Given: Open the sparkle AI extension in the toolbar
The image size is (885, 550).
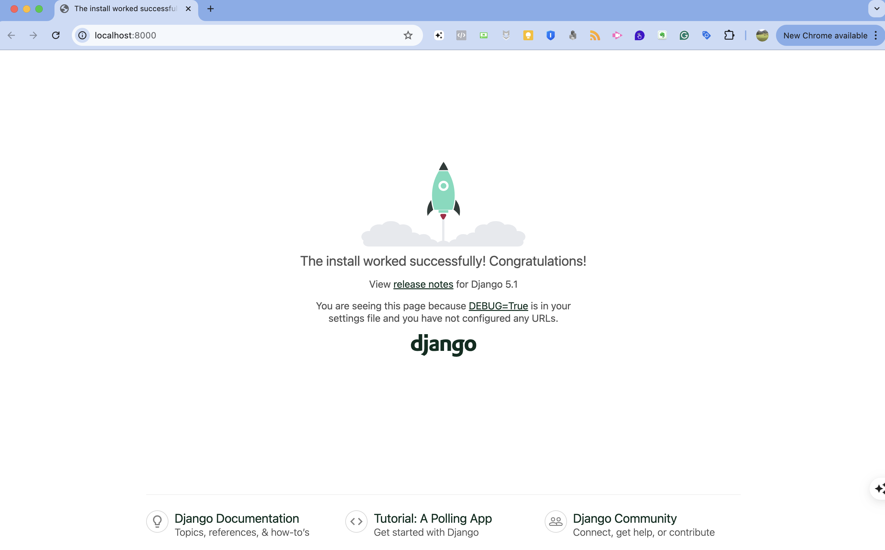Looking at the screenshot, I should (x=439, y=35).
